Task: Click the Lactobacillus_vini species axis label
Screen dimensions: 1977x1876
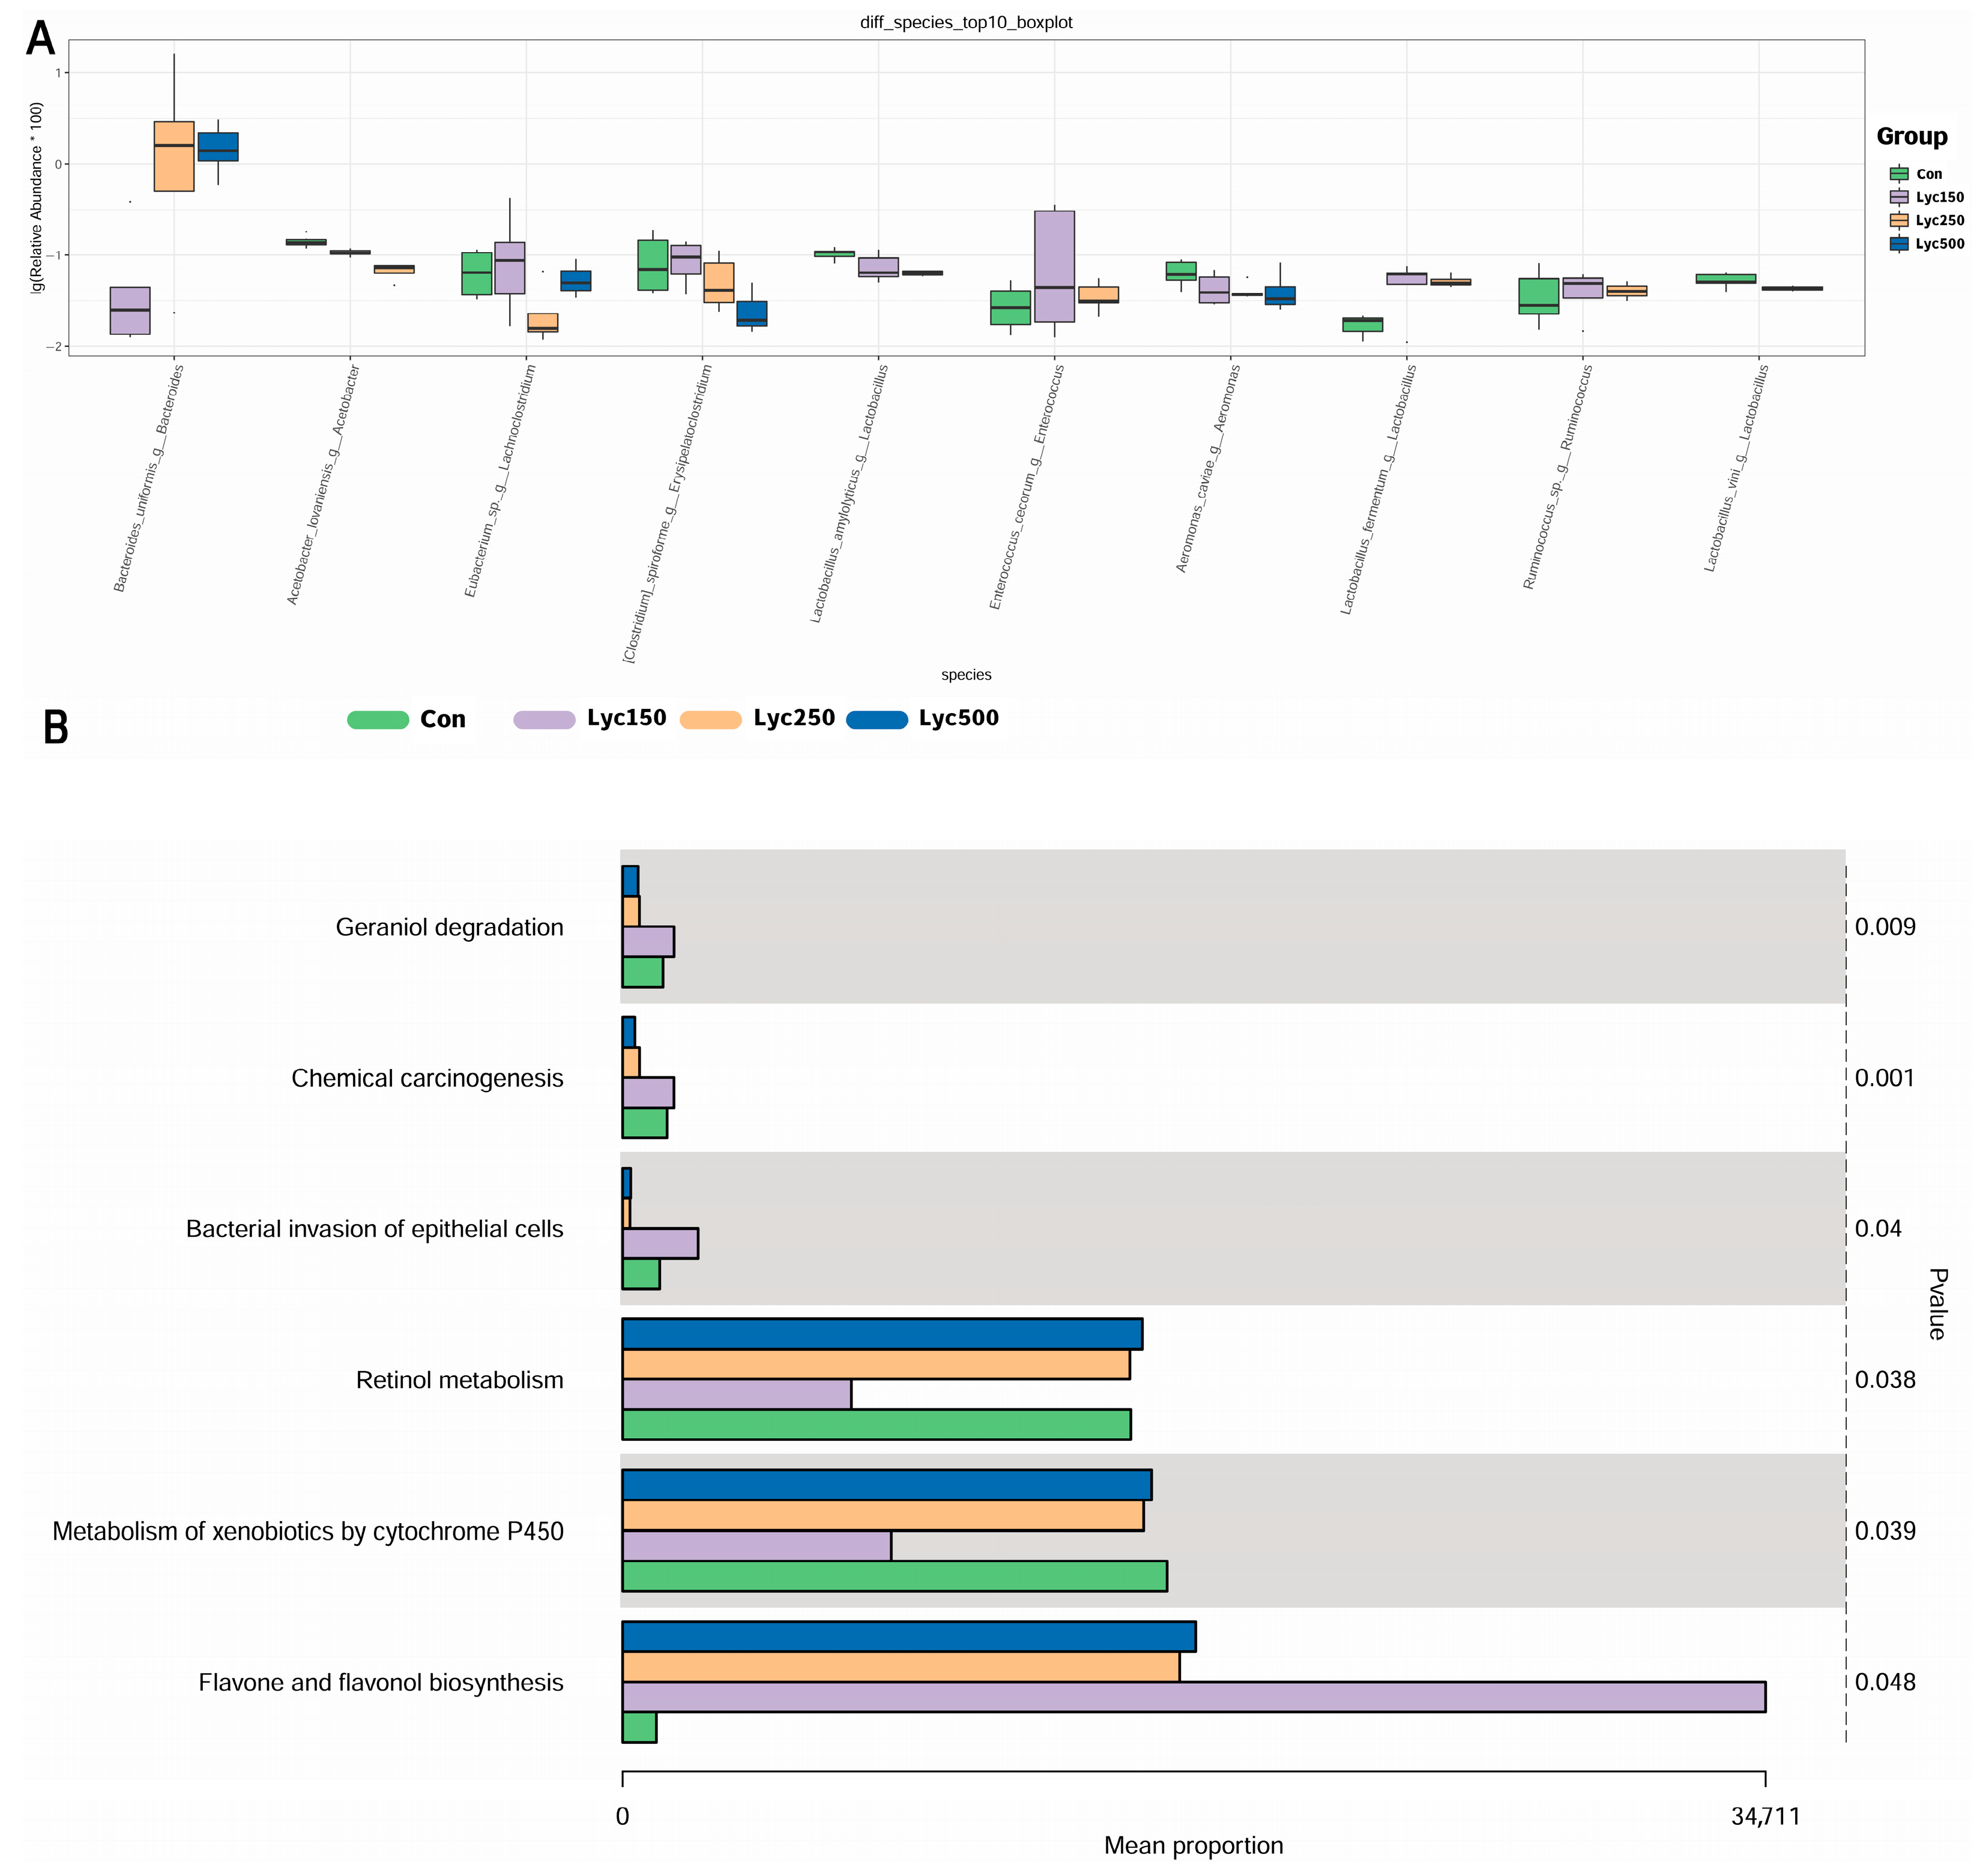Action: click(x=1737, y=468)
